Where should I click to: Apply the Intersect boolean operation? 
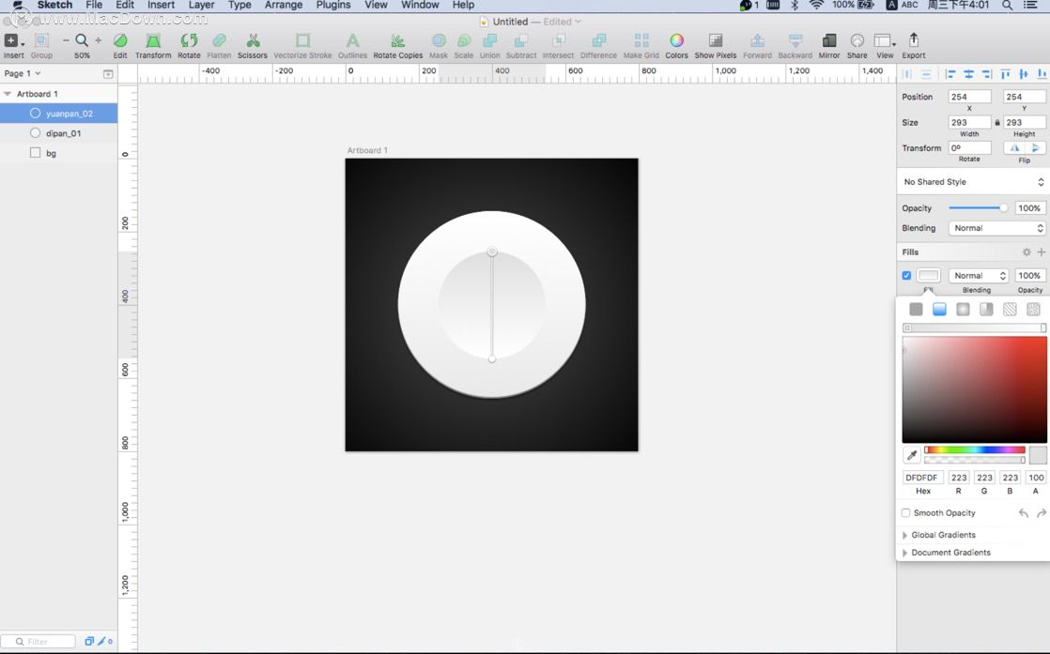click(x=559, y=41)
